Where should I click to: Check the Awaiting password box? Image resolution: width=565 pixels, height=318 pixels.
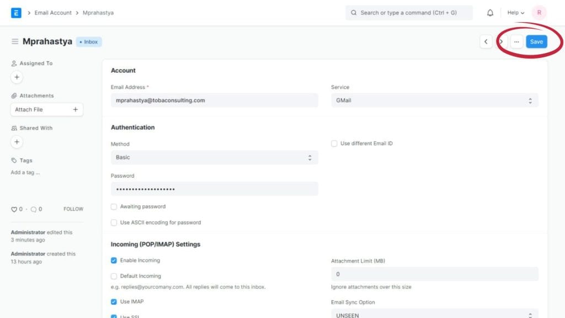114,206
